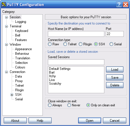This screenshot has height=126, width=130.
Task: Click the Save session button
Action: click(x=115, y=77)
